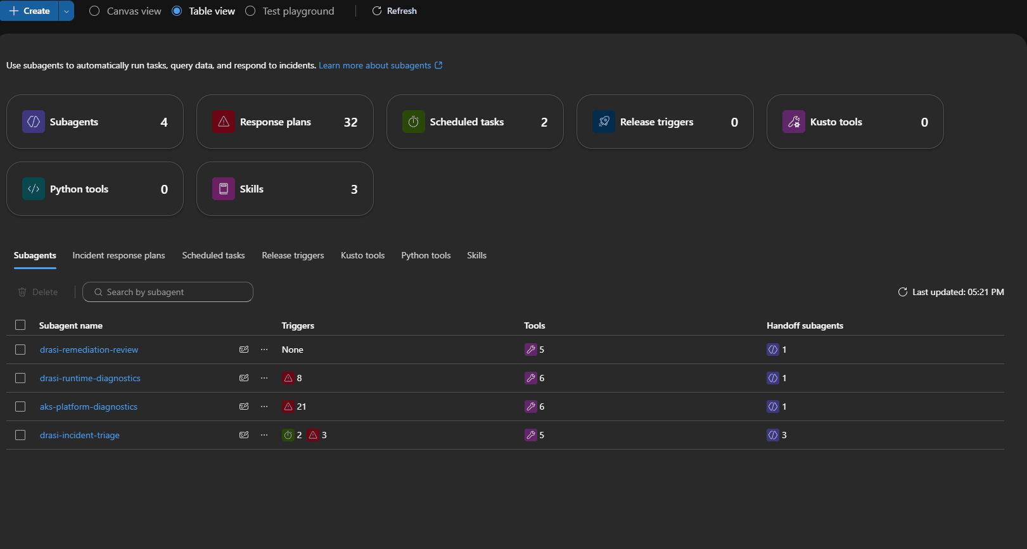Click the Skills card icon
The width and height of the screenshot is (1027, 549).
click(x=224, y=189)
